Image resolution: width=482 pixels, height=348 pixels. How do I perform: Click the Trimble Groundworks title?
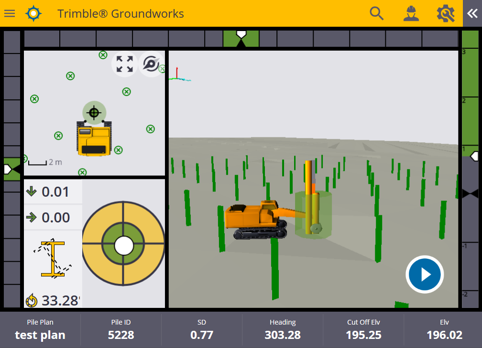(x=120, y=13)
